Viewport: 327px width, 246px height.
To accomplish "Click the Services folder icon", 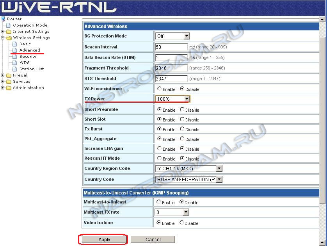I will (x=9, y=82).
